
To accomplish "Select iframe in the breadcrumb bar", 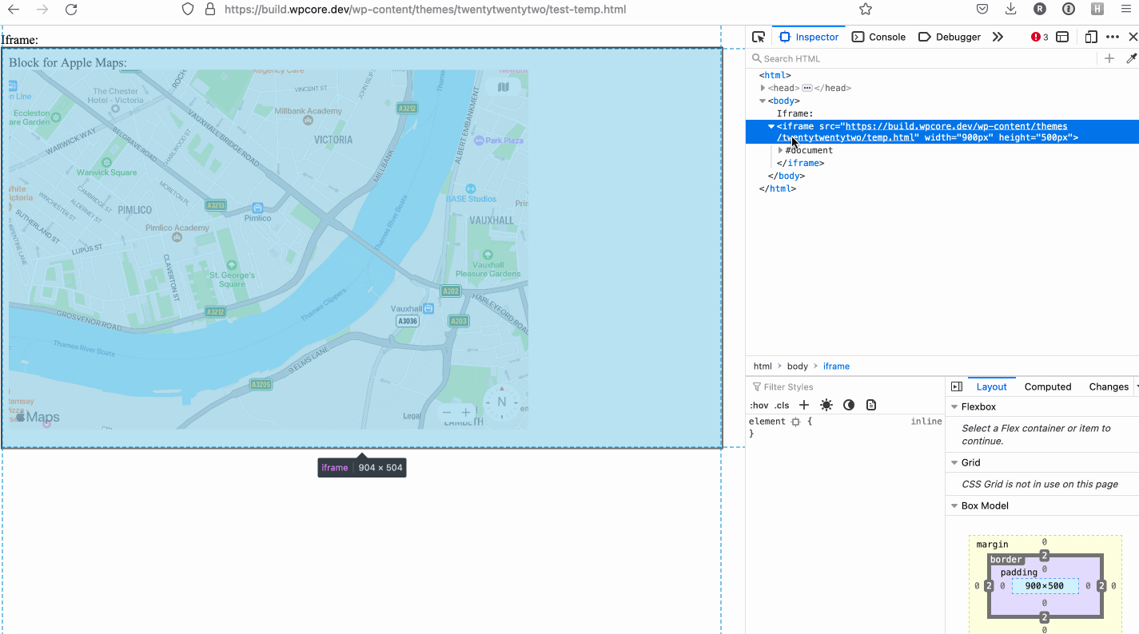I will coord(836,366).
